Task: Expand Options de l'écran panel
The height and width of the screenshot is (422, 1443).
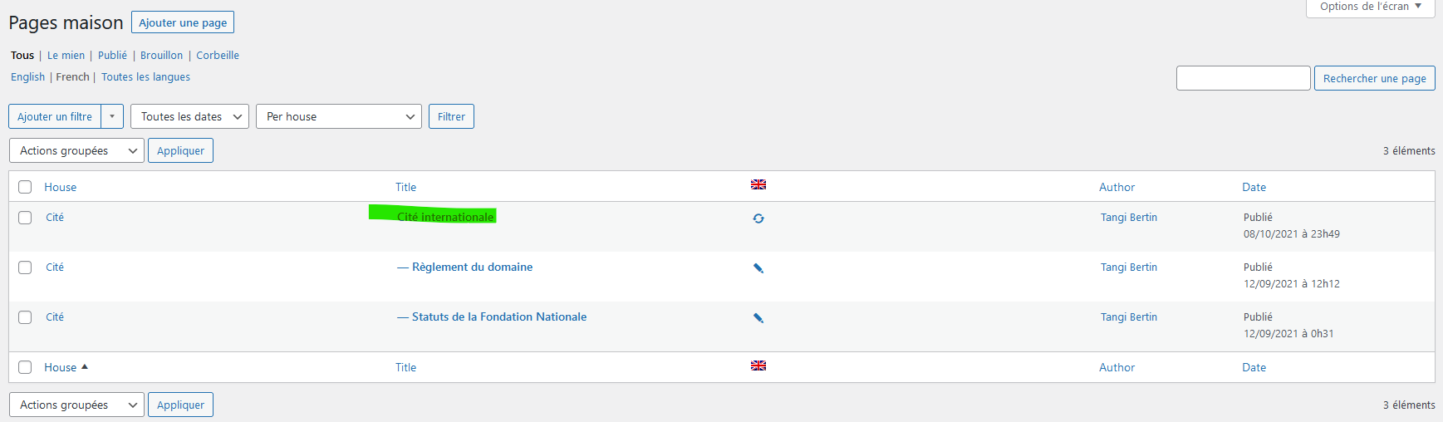Action: coord(1371,7)
